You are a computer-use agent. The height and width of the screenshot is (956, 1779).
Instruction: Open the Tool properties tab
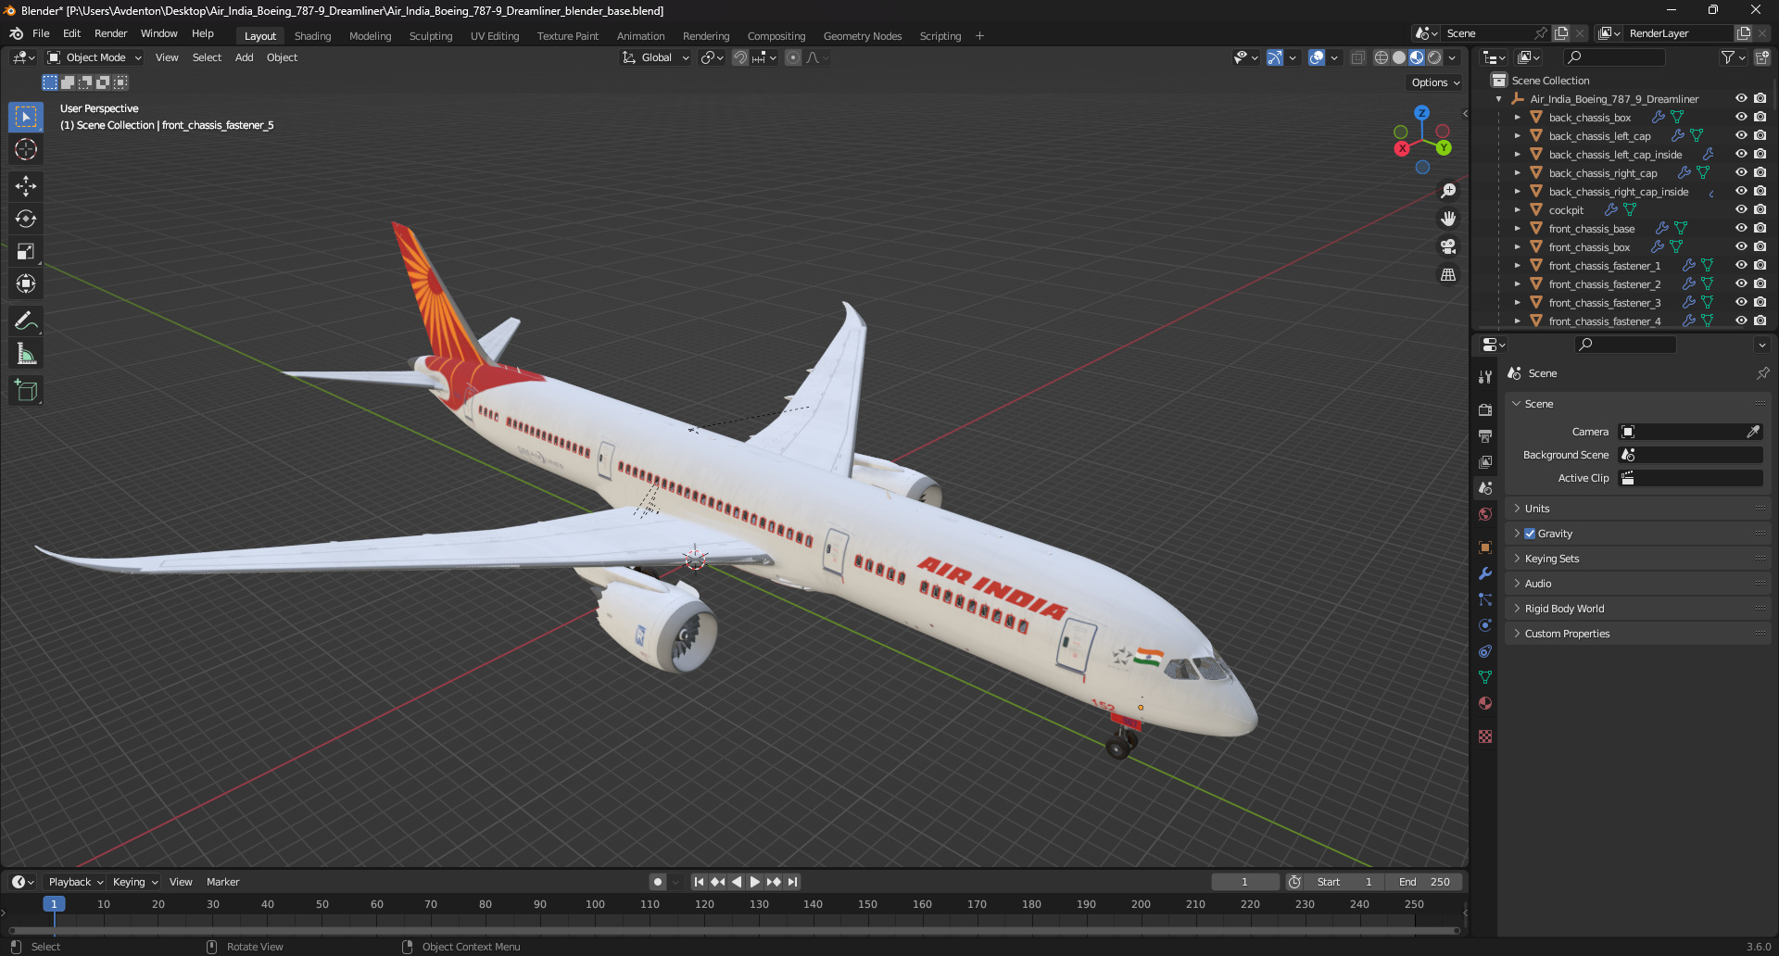(x=1485, y=377)
